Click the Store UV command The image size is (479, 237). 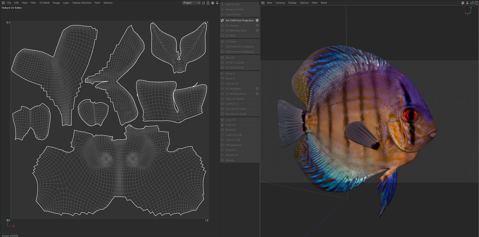[x=231, y=150]
